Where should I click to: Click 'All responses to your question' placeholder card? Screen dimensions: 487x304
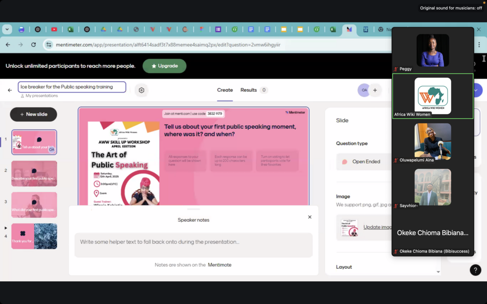(x=185, y=161)
